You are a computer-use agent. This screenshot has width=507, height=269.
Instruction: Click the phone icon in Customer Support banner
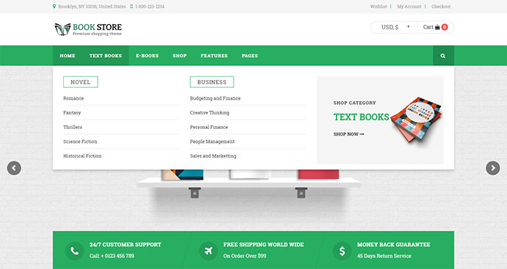(74, 251)
